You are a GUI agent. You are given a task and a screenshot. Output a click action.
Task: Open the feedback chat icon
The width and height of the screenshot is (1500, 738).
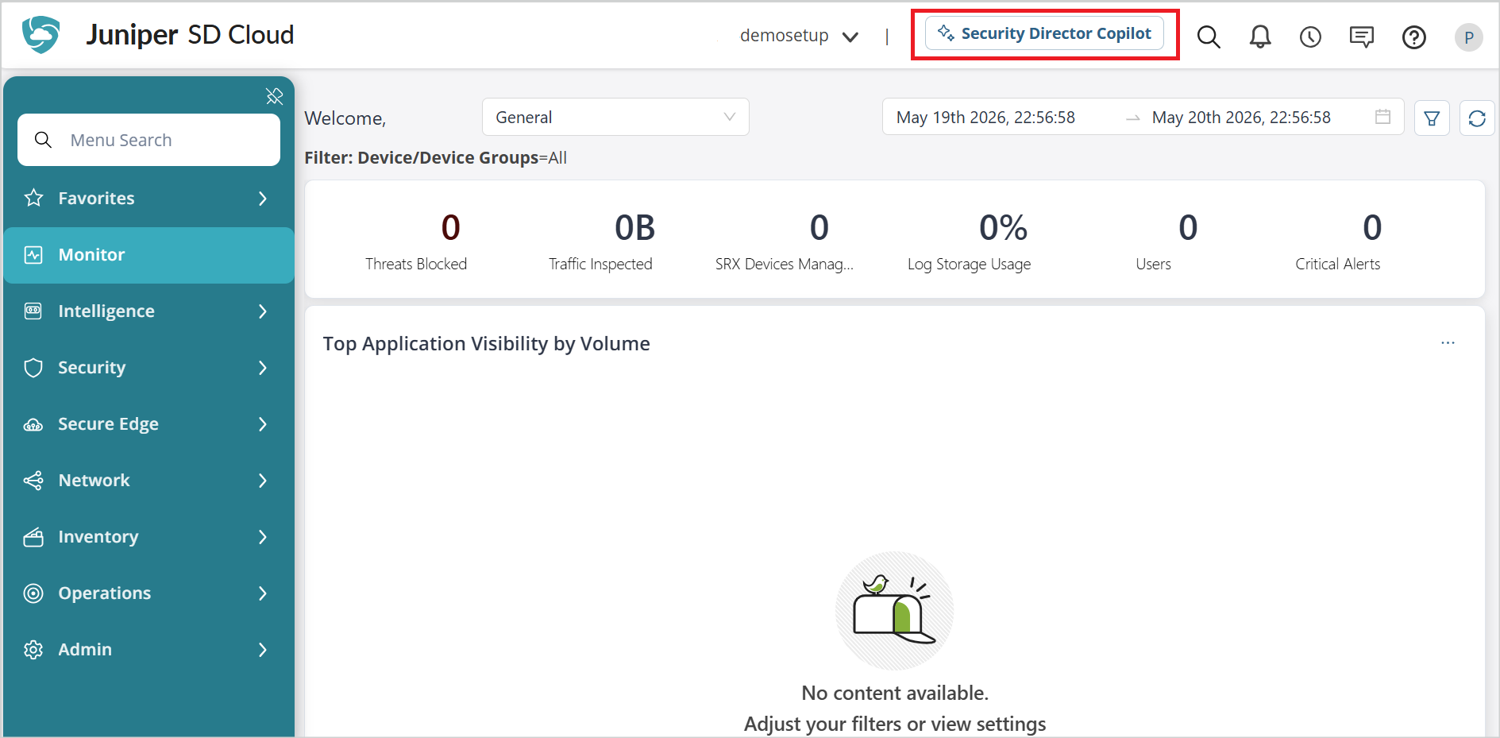tap(1362, 37)
